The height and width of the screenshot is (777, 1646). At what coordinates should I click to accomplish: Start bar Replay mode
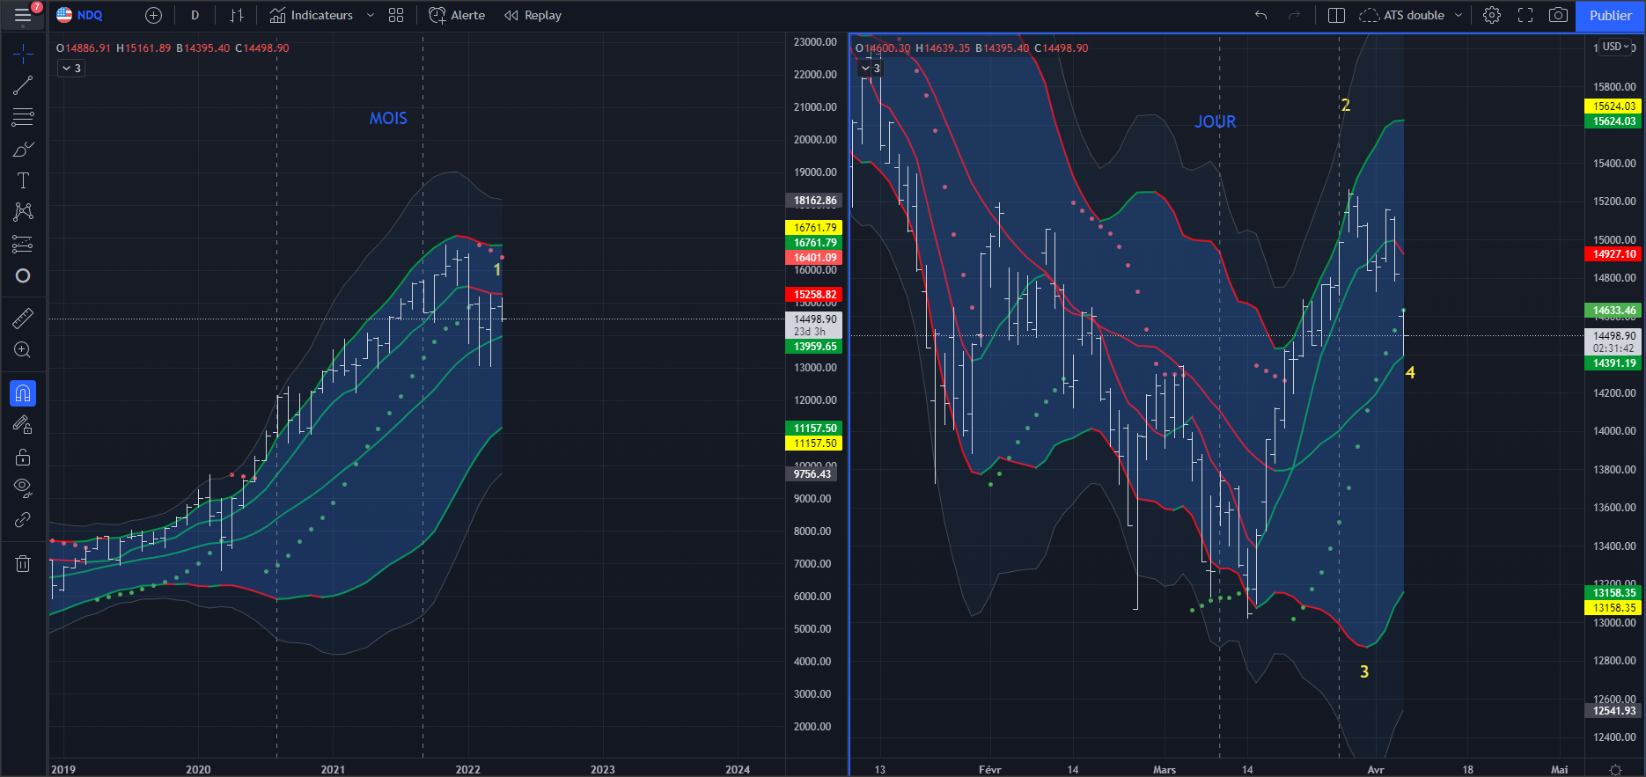533,15
